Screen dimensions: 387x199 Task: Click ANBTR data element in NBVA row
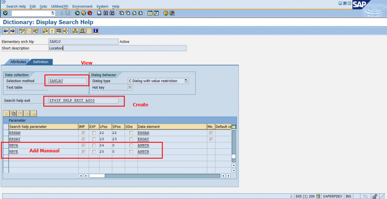[143, 145]
